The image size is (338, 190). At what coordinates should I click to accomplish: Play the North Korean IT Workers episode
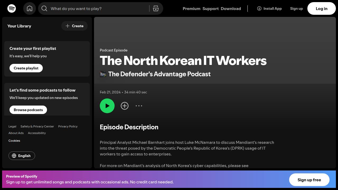107,106
